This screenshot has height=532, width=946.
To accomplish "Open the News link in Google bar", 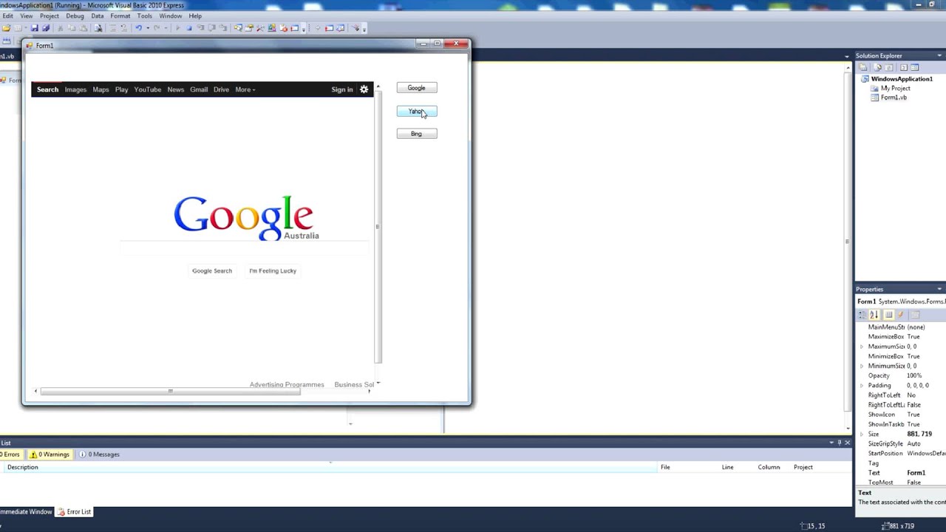I will pos(175,89).
